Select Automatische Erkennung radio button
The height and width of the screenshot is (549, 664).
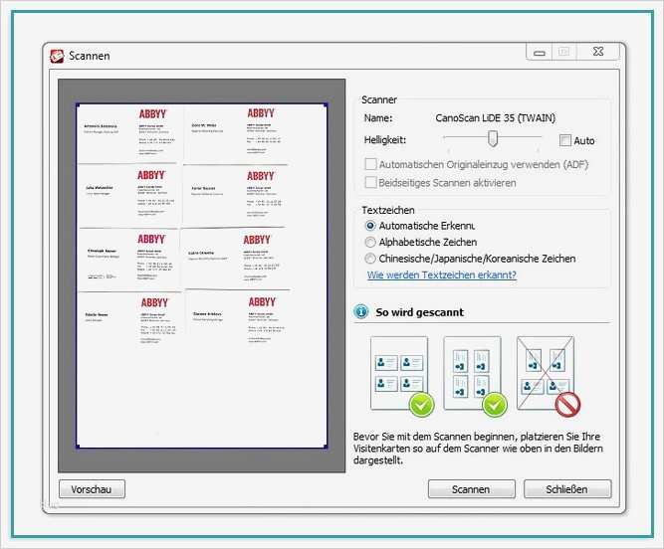370,226
